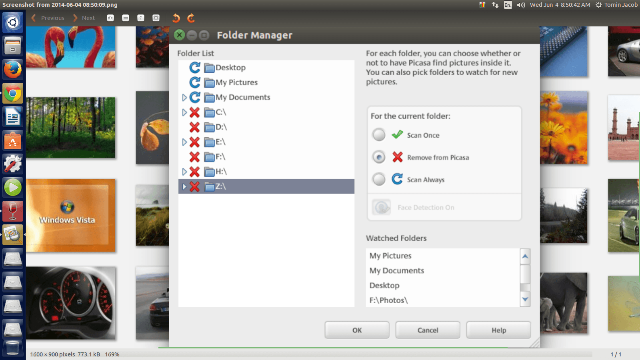Viewport: 640px width, 360px height.
Task: Click the Scan Always icon beside Desktop
Action: point(195,68)
